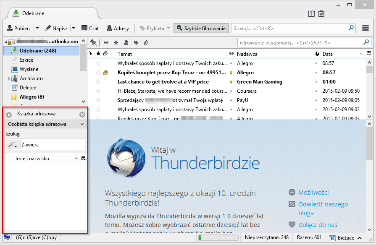Open Odwiedź naszego bloga link
The image size is (376, 245).
pos(323,209)
